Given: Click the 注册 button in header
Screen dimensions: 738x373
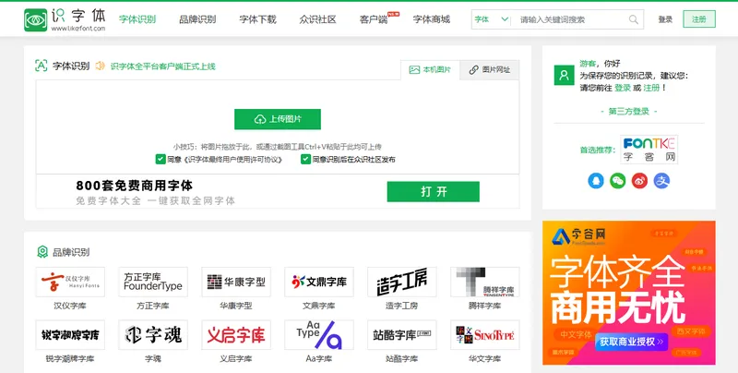Looking at the screenshot, I should click(x=698, y=19).
